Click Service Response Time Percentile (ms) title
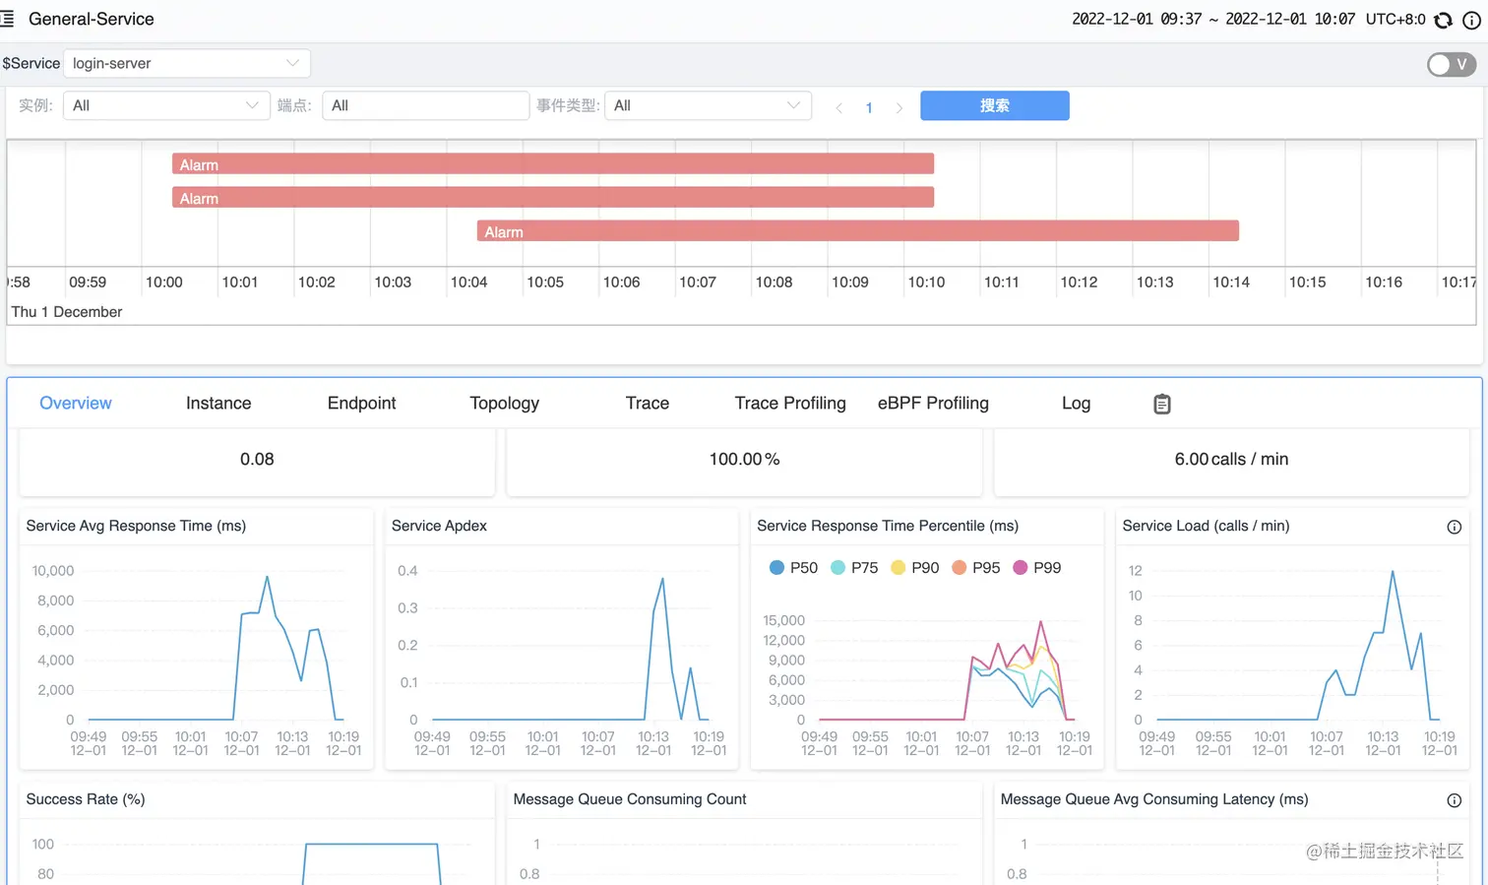Viewport: 1488px width, 885px height. pyautogui.click(x=888, y=526)
